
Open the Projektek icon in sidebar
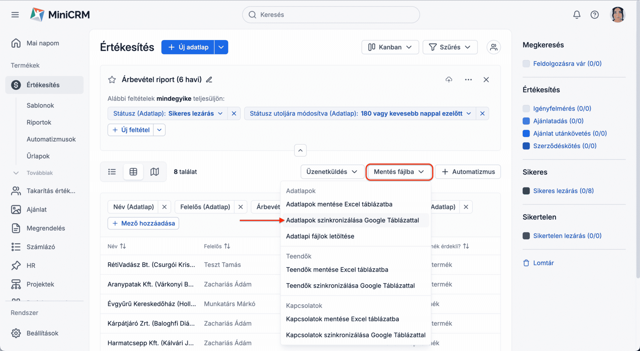16,284
